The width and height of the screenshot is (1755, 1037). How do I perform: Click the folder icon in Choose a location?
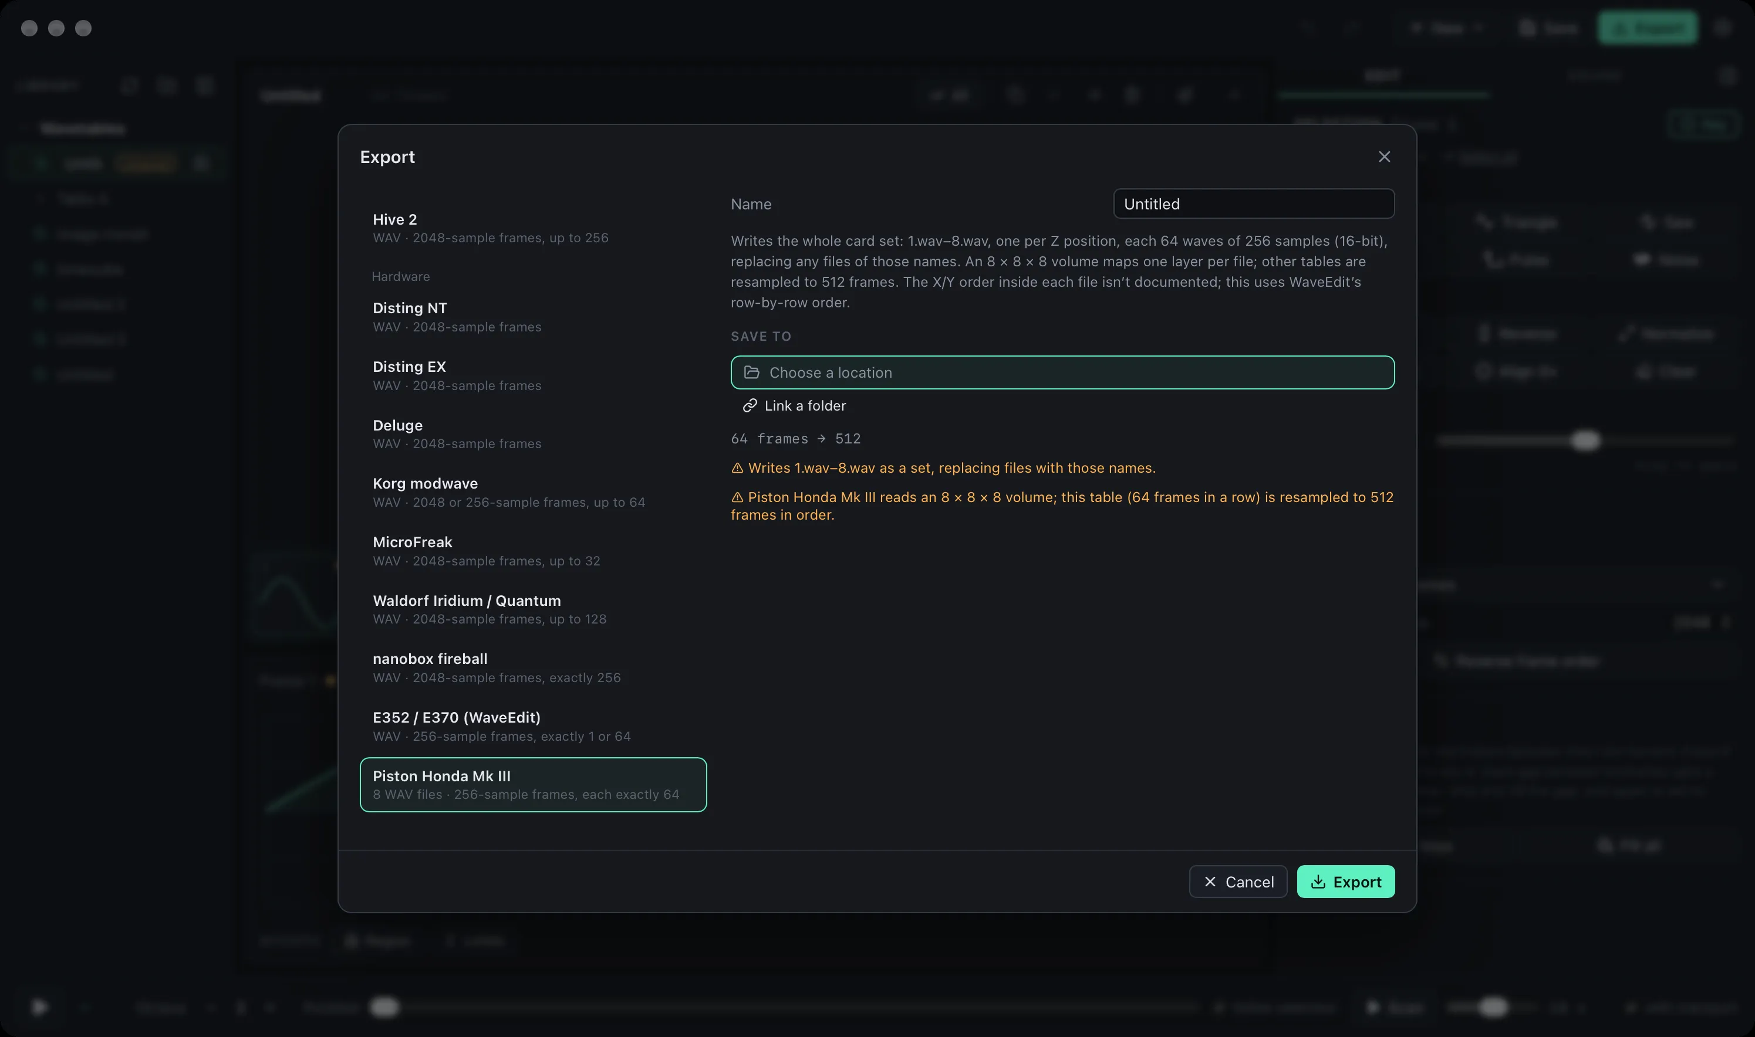click(x=752, y=372)
